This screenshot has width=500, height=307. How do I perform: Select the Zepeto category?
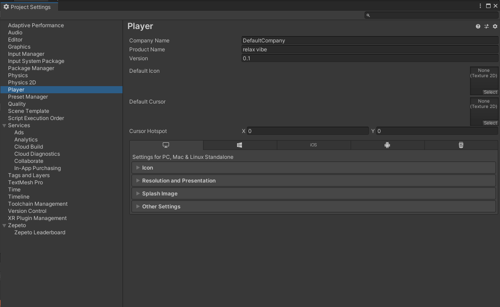tap(17, 225)
